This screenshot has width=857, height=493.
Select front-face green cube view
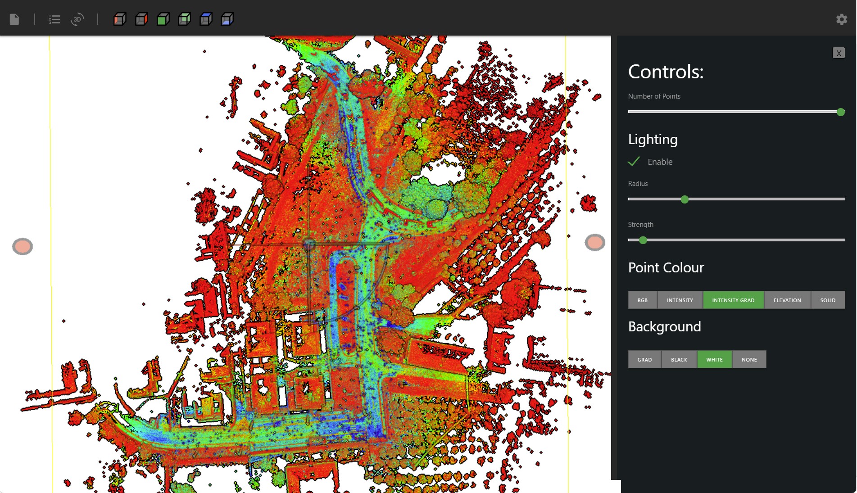[163, 19]
